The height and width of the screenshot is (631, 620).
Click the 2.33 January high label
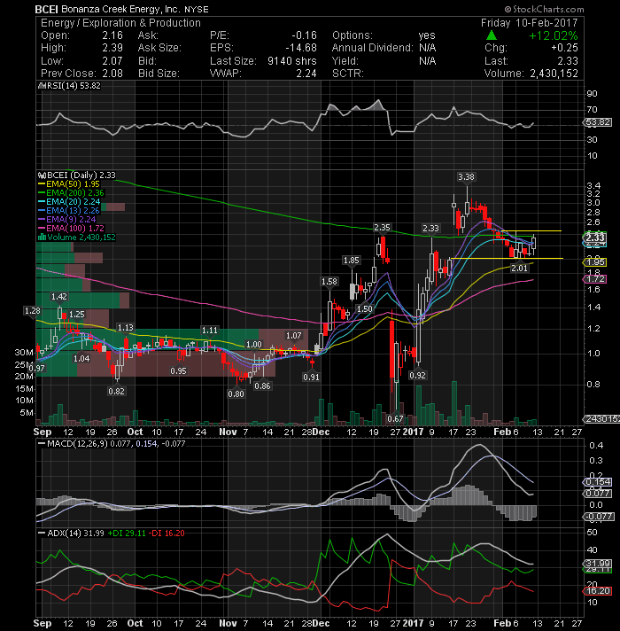pyautogui.click(x=430, y=228)
